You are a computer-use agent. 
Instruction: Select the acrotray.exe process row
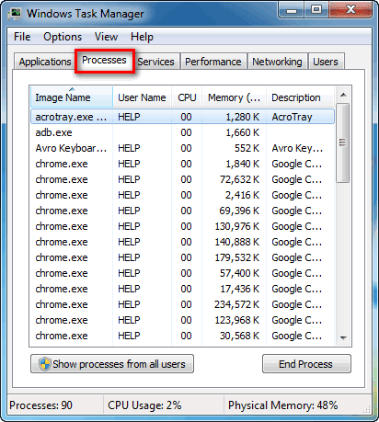click(x=182, y=117)
